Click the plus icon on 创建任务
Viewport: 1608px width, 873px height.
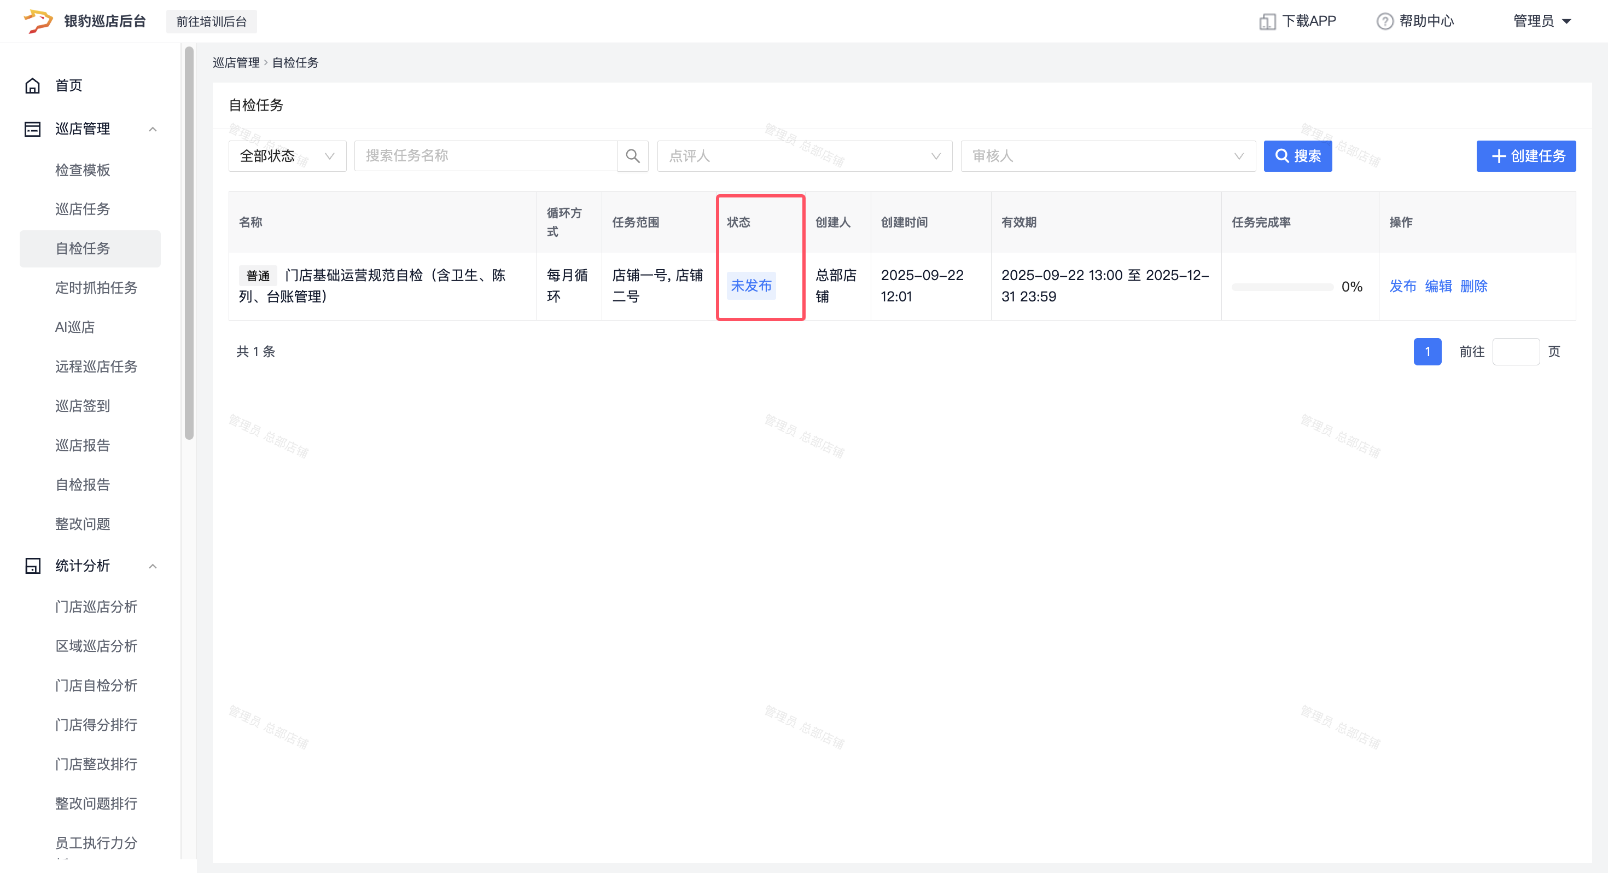tap(1498, 156)
